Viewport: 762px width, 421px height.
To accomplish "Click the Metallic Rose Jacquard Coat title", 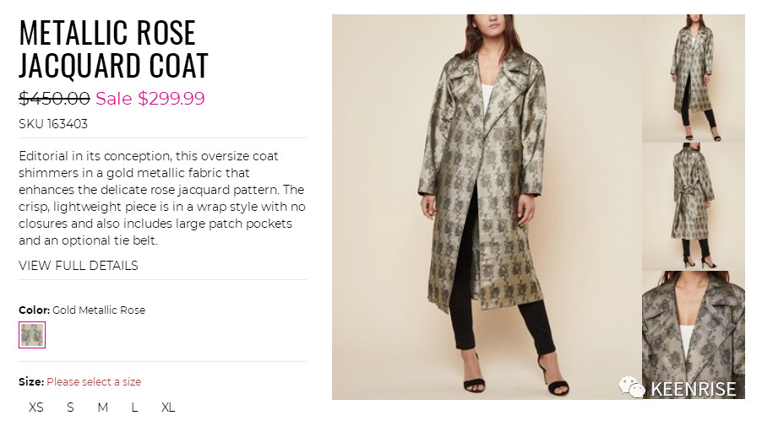I will click(x=114, y=49).
